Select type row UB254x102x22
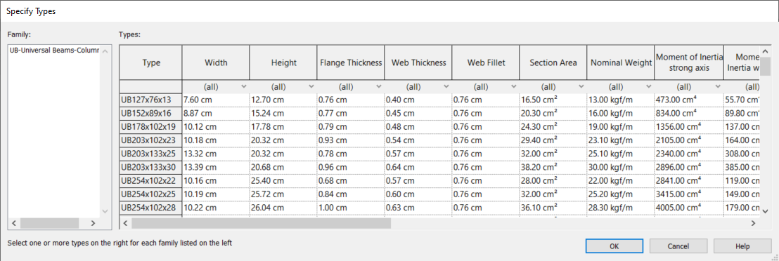 click(x=150, y=180)
